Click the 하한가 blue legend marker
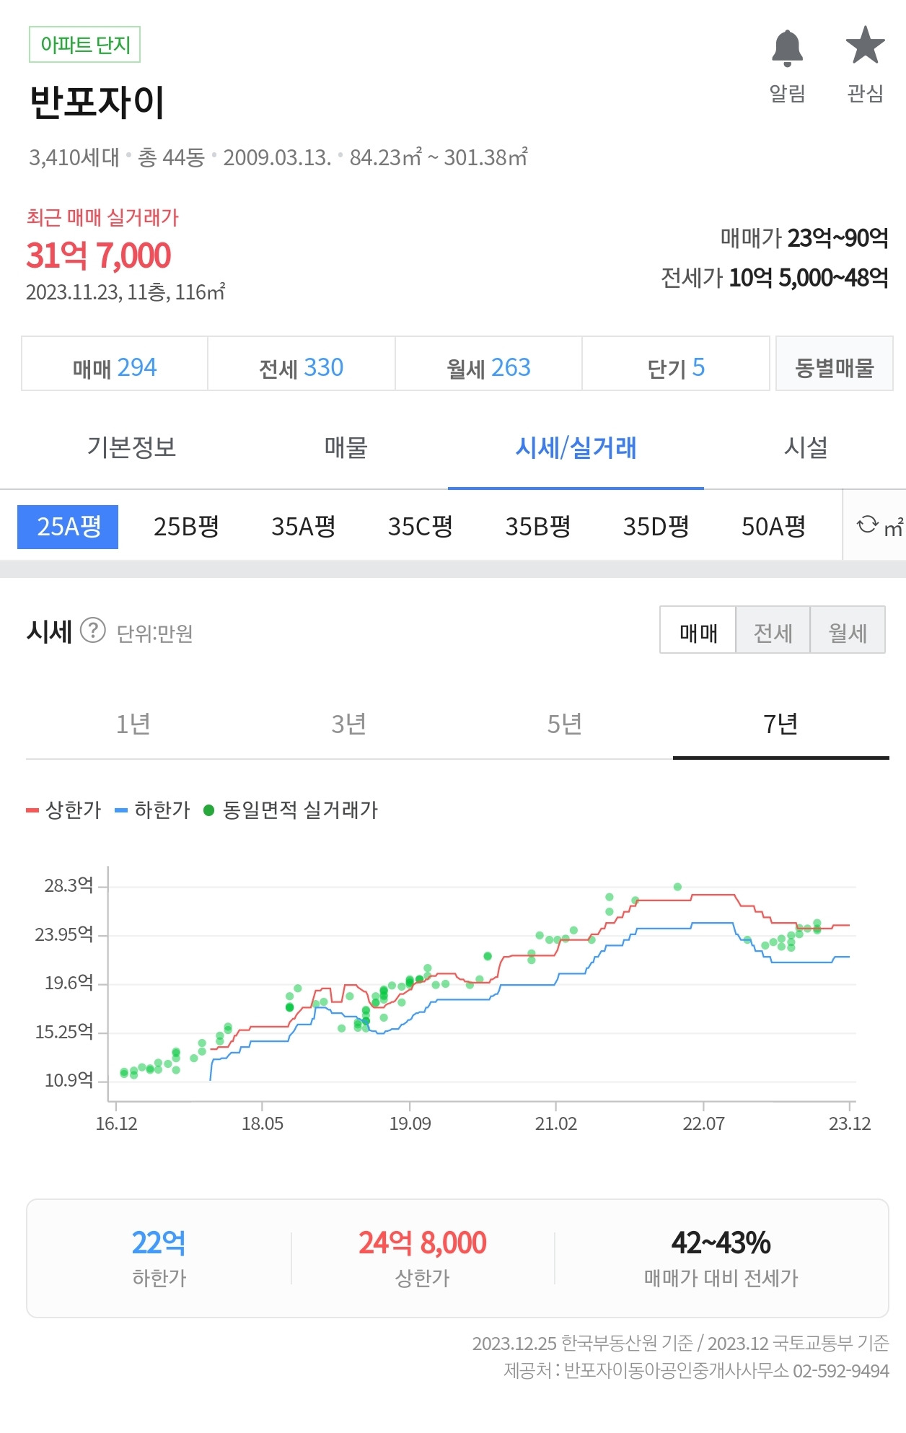Image resolution: width=906 pixels, height=1433 pixels. pyautogui.click(x=121, y=810)
